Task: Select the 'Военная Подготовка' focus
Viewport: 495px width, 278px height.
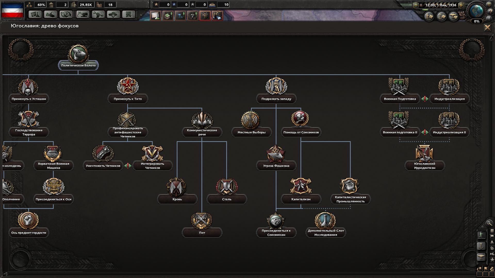Action: [x=400, y=90]
